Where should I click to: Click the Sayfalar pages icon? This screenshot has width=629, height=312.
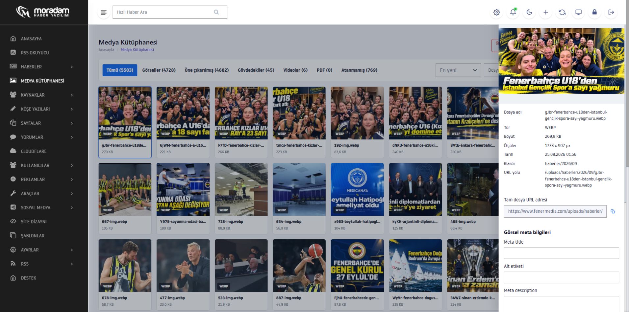tap(13, 123)
